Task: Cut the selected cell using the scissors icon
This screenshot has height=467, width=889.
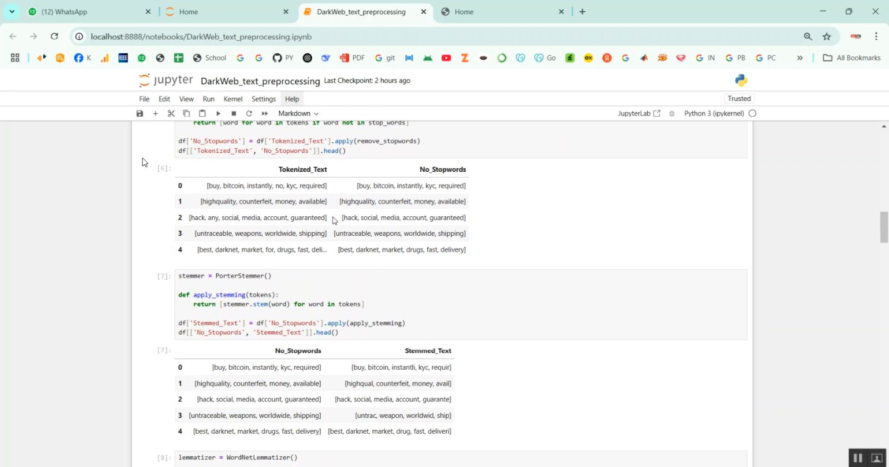Action: pos(171,113)
